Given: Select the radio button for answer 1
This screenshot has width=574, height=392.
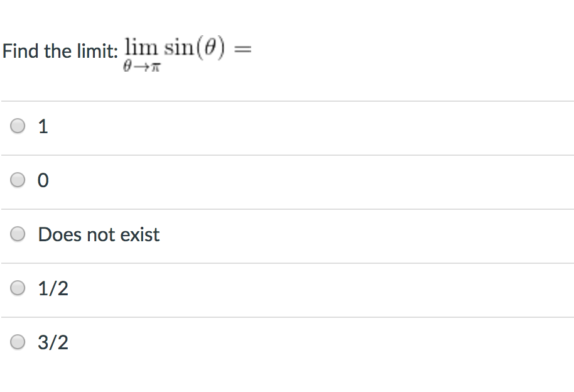Looking at the screenshot, I should coord(17,126).
